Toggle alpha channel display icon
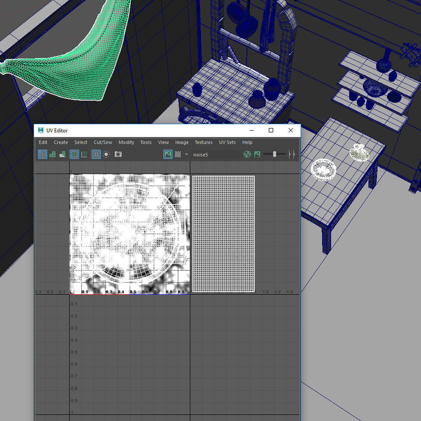The height and width of the screenshot is (421, 421). (257, 154)
